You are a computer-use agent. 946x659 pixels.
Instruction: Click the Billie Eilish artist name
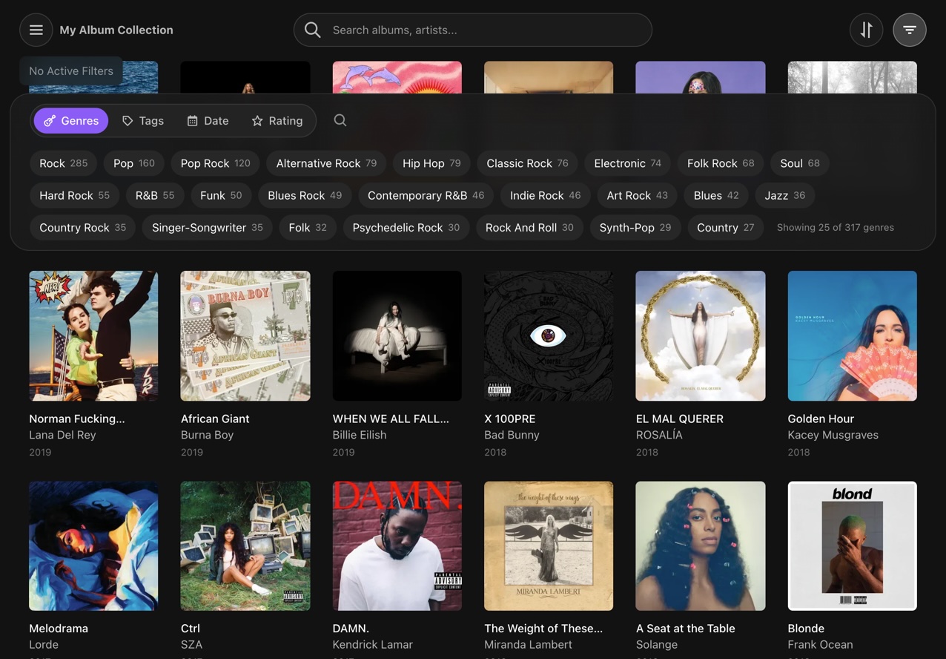click(x=360, y=435)
